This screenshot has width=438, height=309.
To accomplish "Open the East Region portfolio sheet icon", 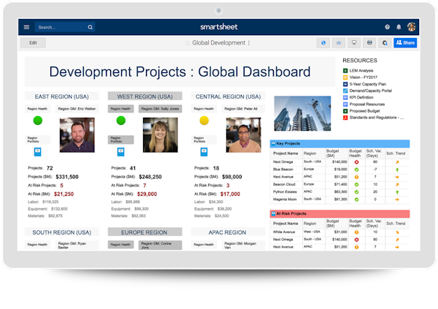I will (38, 152).
